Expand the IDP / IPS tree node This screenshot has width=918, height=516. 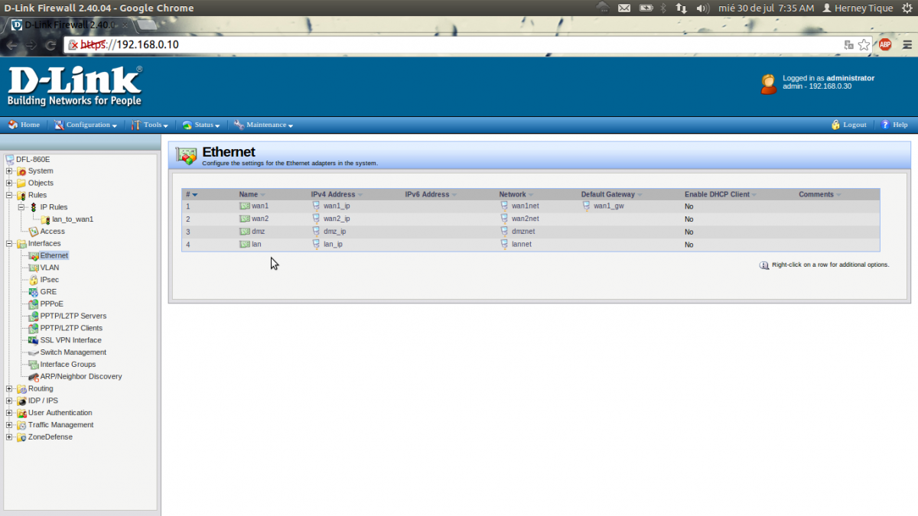(x=9, y=401)
